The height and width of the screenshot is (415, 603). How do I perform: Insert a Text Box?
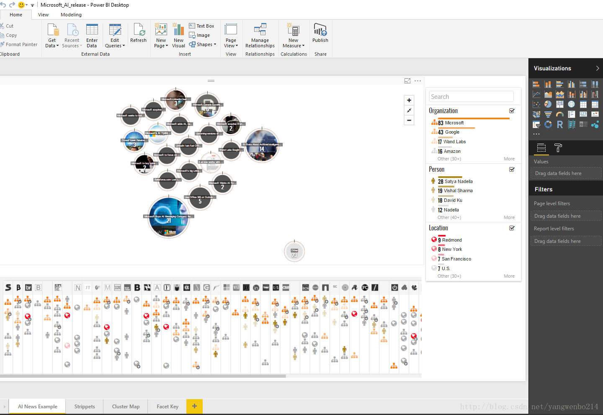(201, 26)
